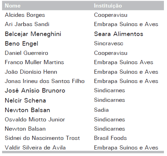Select the name Alcides Borges

click(25, 15)
